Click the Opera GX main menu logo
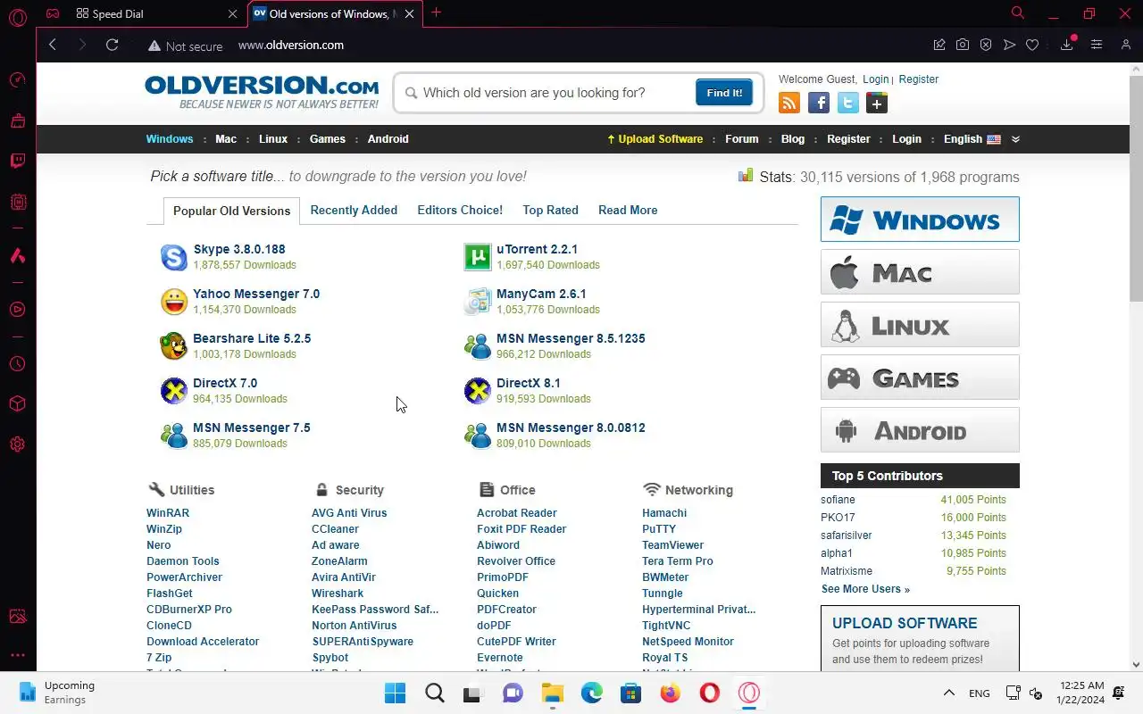1143x714 pixels. [18, 16]
